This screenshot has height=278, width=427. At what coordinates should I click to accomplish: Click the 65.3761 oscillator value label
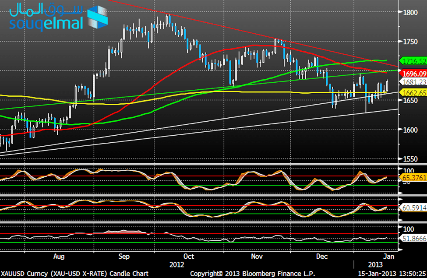tap(413, 178)
